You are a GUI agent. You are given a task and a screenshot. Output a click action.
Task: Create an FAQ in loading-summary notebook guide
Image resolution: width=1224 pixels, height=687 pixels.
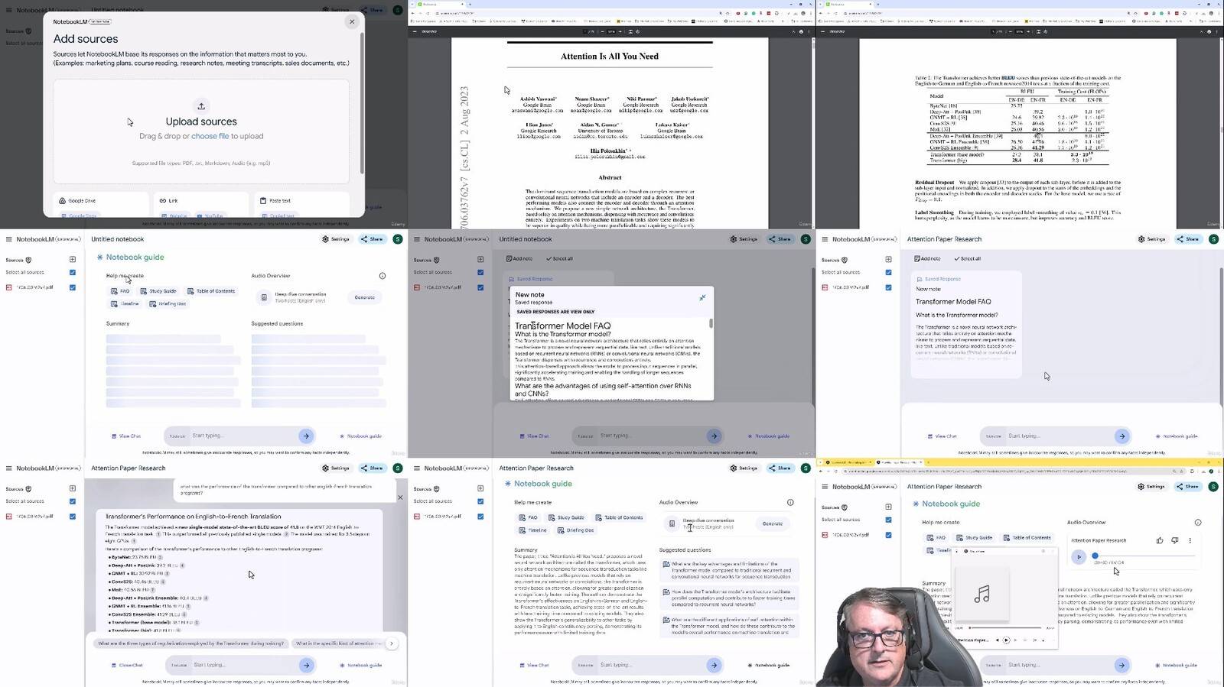click(x=120, y=291)
